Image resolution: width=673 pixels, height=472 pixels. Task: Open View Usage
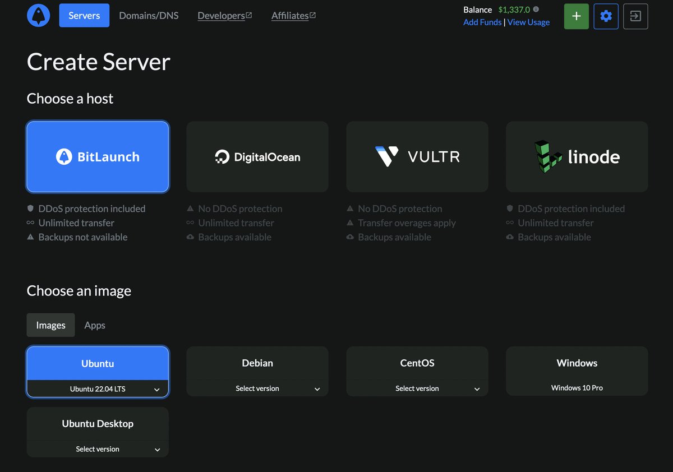click(x=528, y=22)
